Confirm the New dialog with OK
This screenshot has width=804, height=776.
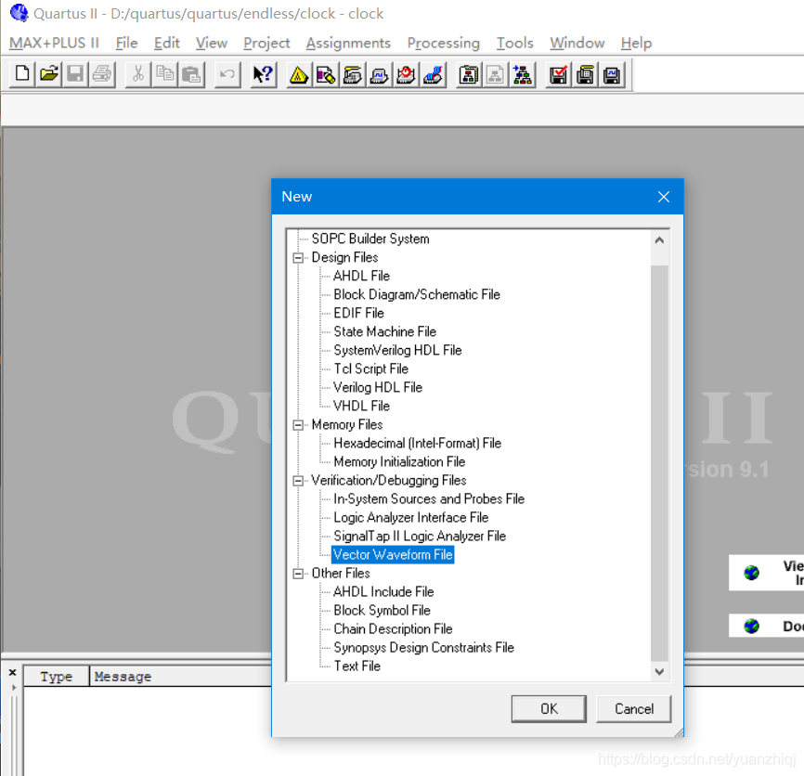[549, 709]
